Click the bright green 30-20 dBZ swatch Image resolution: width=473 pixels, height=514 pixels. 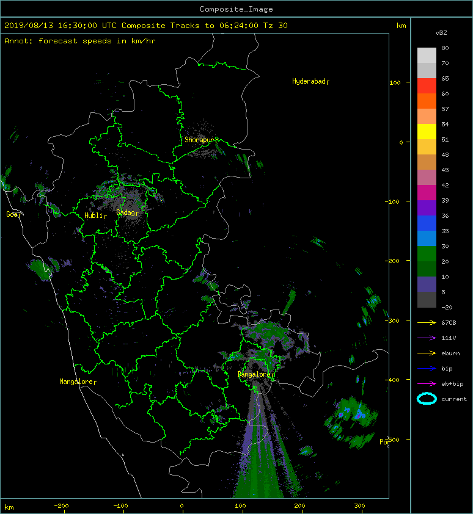(427, 254)
